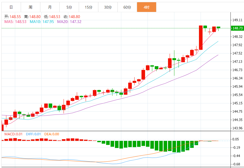Switch to the 5分 timeframe tab
Viewport: 244px width, 168px height.
pyautogui.click(x=69, y=7)
